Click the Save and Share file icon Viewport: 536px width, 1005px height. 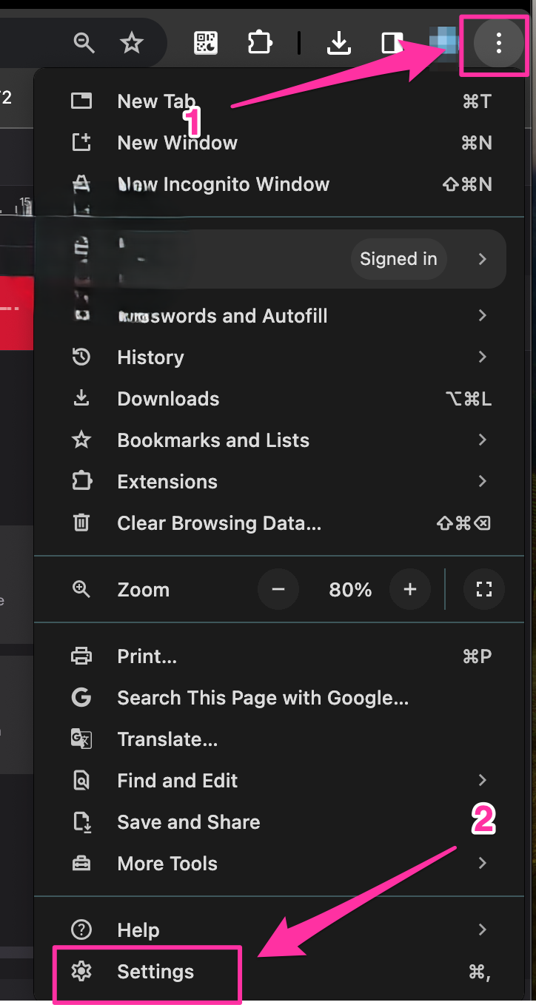pos(81,822)
